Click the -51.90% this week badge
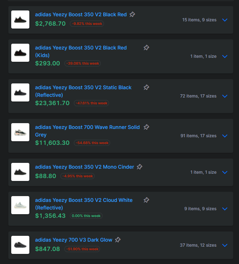This screenshot has height=264, width=239. pos(82,249)
